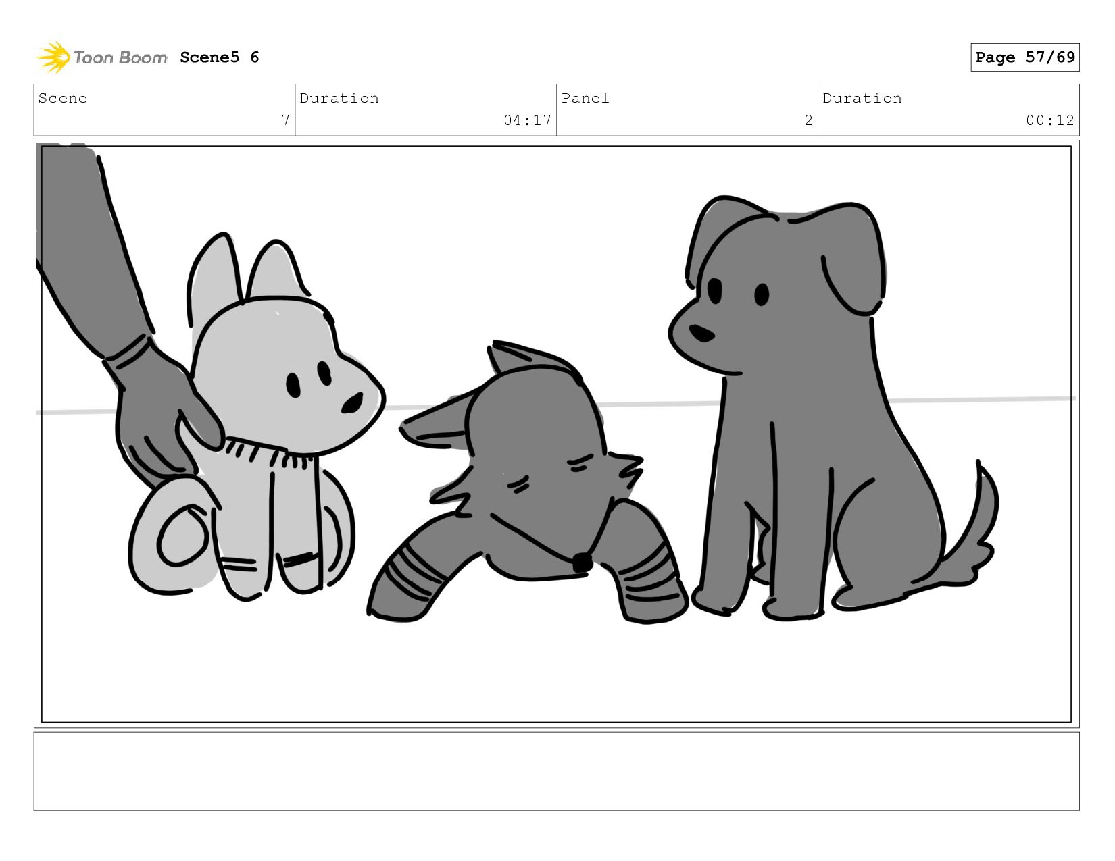Click the 'Panel' header label

point(585,98)
